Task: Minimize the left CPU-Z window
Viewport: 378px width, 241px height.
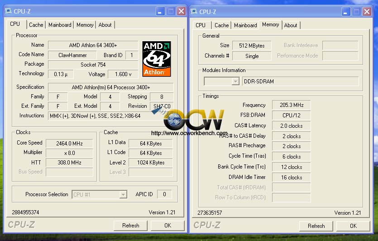Action: [160, 11]
